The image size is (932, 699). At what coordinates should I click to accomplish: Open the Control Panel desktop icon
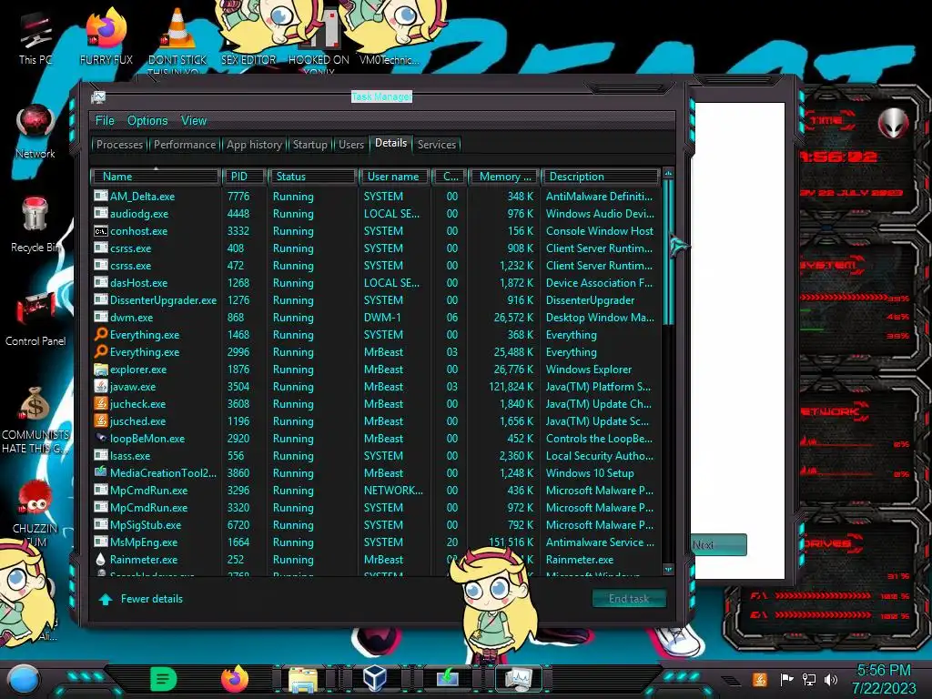tap(35, 319)
